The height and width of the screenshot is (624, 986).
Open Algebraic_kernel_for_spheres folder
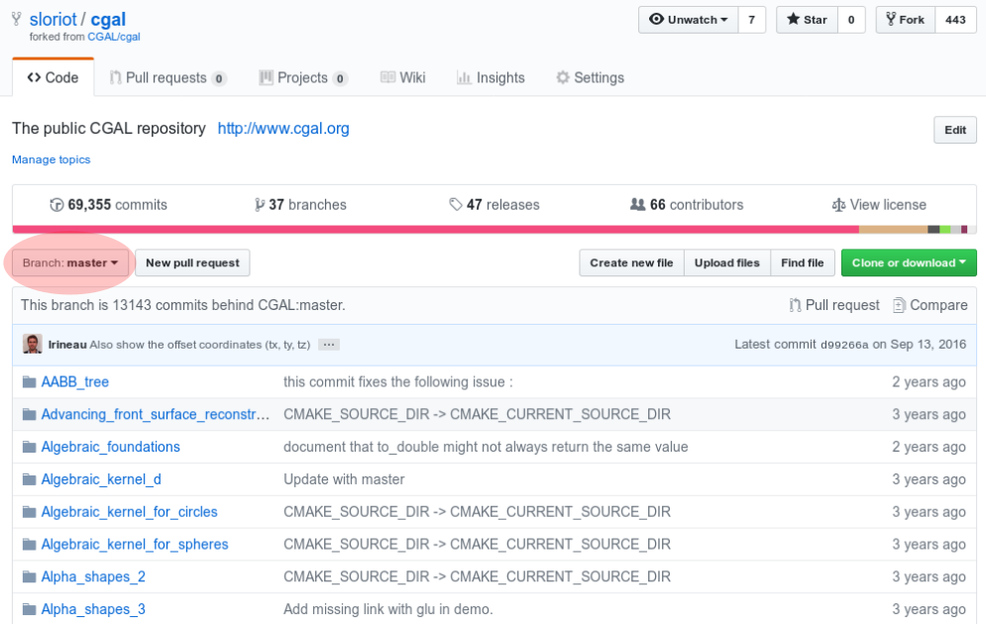(135, 544)
